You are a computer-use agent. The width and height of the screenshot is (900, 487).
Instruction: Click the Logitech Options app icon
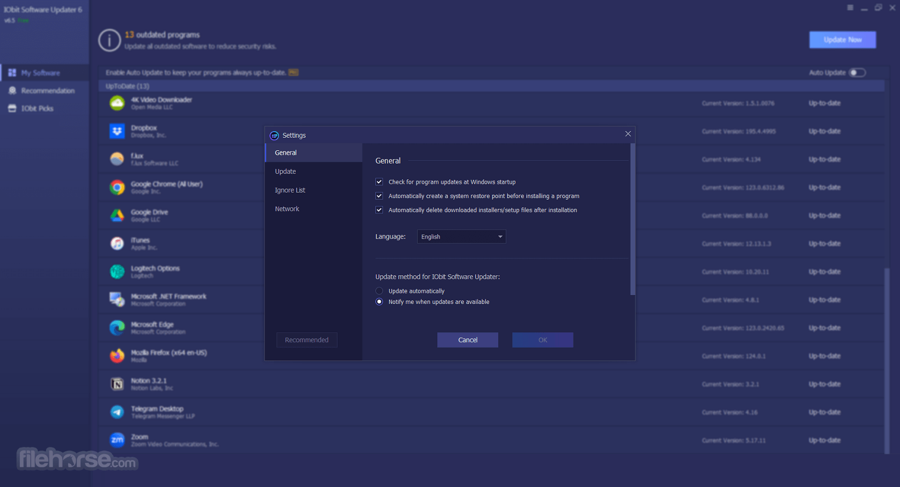click(117, 271)
